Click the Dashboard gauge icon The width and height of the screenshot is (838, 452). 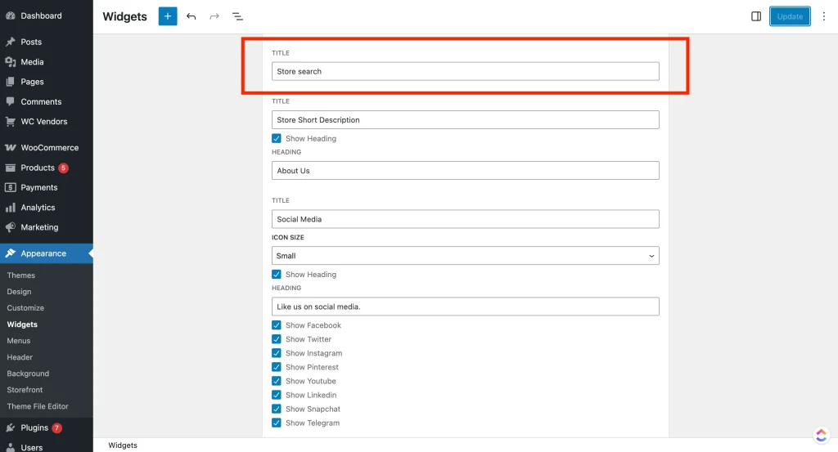click(x=11, y=16)
